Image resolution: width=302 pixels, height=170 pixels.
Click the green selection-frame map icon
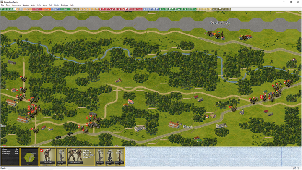point(192,9)
